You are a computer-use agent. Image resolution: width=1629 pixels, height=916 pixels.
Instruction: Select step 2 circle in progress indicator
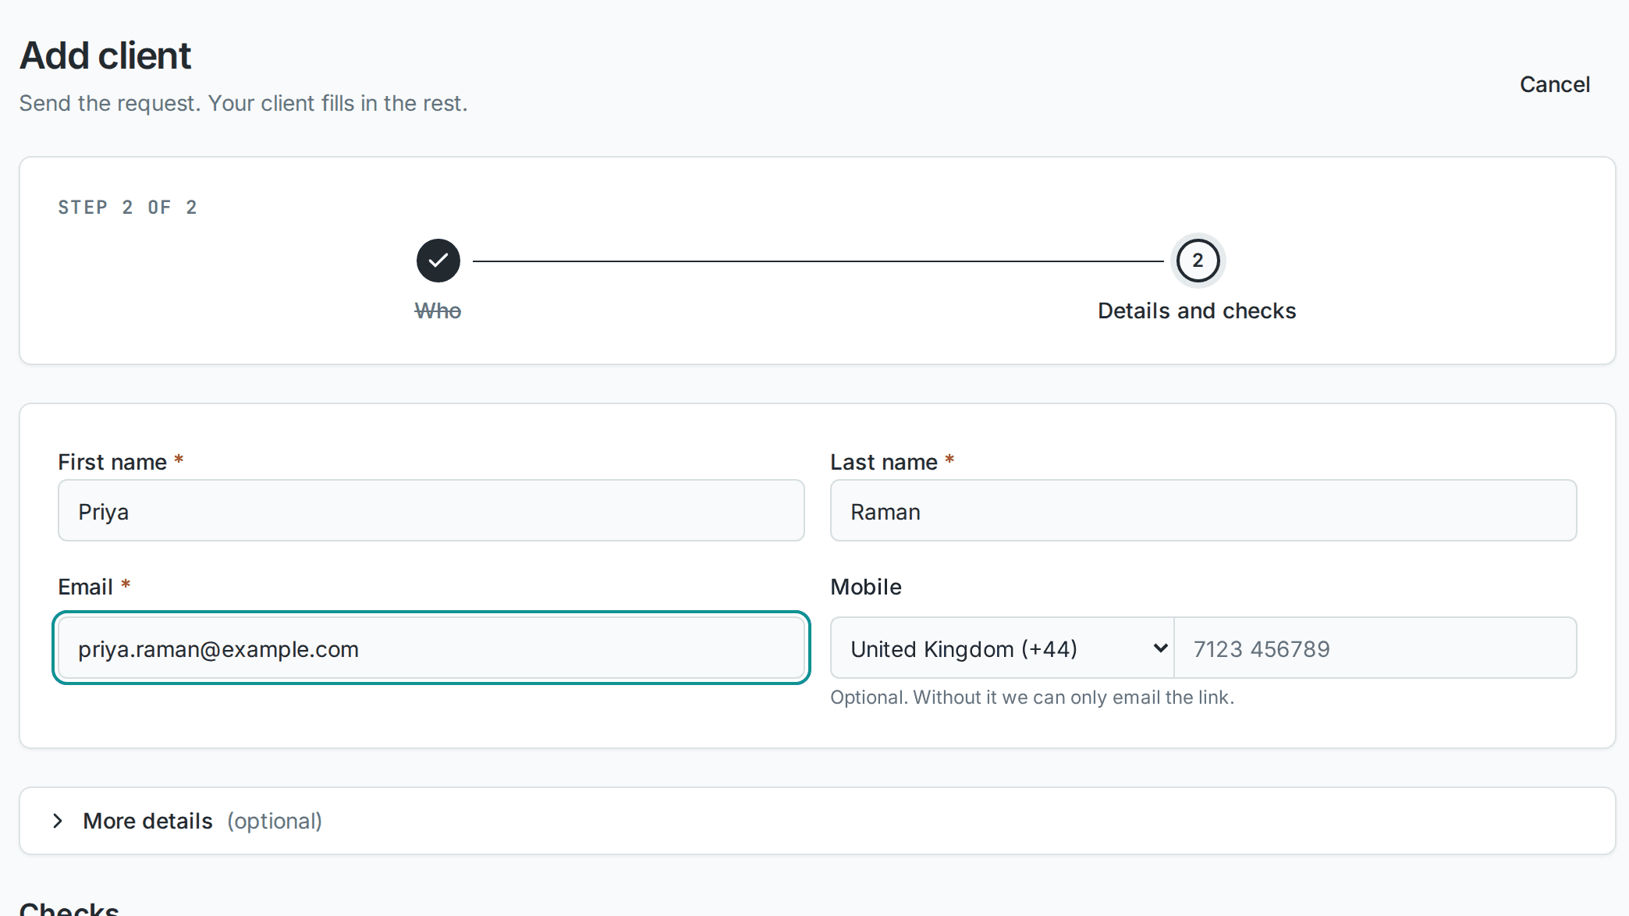1198,261
